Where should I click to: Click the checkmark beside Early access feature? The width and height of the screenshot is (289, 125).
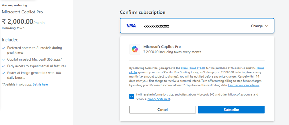(3, 66)
